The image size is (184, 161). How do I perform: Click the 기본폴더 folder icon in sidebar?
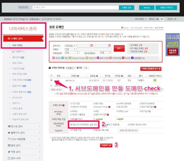click(x=13, y=51)
